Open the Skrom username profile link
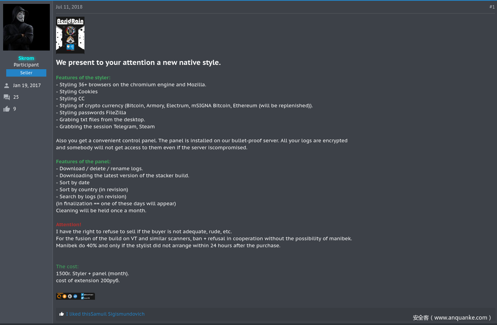Screen dimensions: 497x325 26,58
